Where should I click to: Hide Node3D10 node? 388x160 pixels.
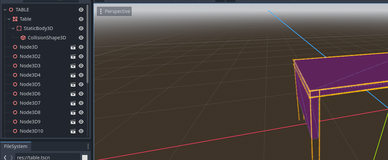click(81, 131)
